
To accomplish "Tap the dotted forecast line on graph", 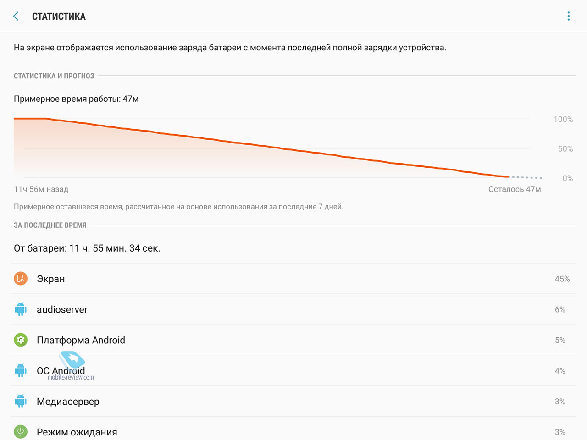I will (526, 177).
